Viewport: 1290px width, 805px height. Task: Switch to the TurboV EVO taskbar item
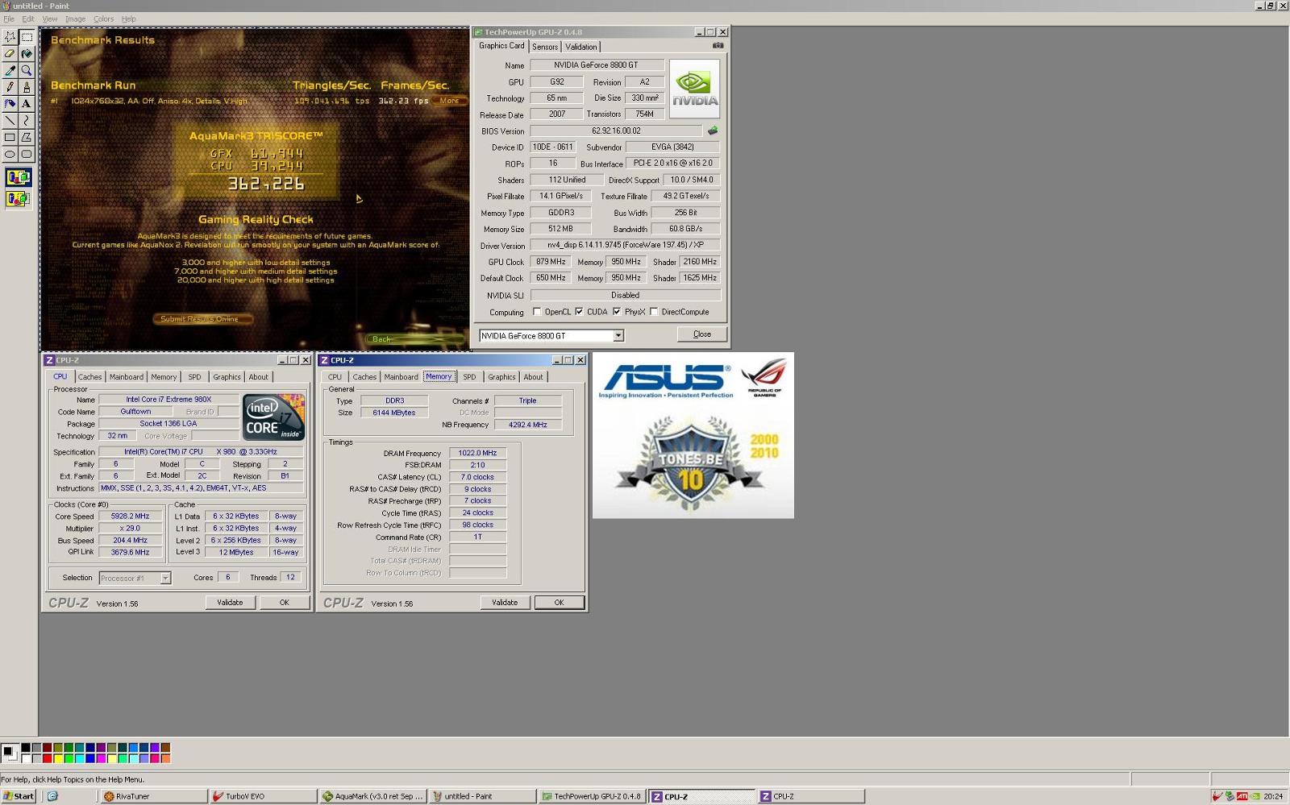coord(263,796)
